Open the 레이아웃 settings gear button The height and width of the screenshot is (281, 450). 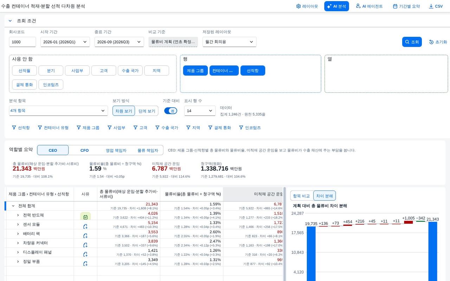pos(307,6)
